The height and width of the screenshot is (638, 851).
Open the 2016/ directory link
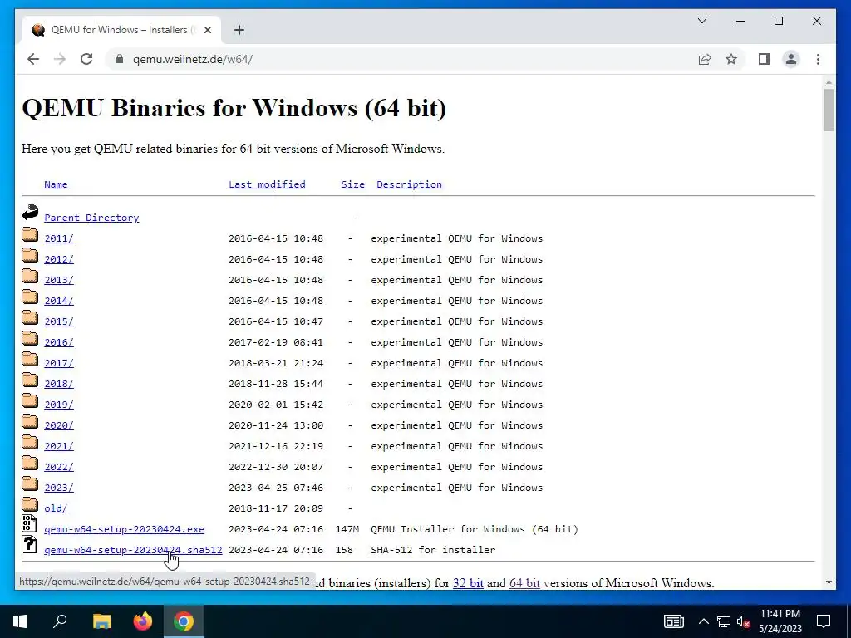59,342
